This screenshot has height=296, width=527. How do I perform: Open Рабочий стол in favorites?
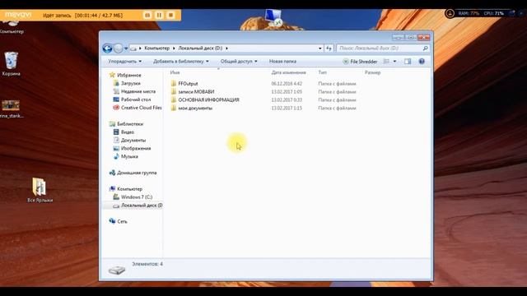pyautogui.click(x=136, y=99)
